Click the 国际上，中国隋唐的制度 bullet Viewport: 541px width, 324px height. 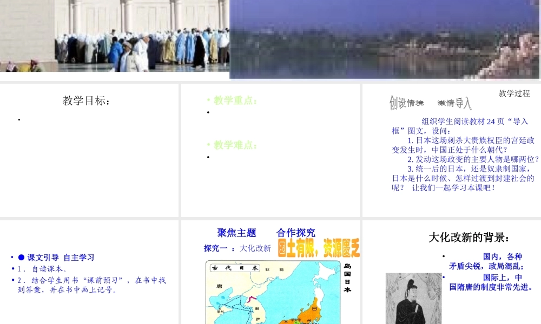pos(491,282)
